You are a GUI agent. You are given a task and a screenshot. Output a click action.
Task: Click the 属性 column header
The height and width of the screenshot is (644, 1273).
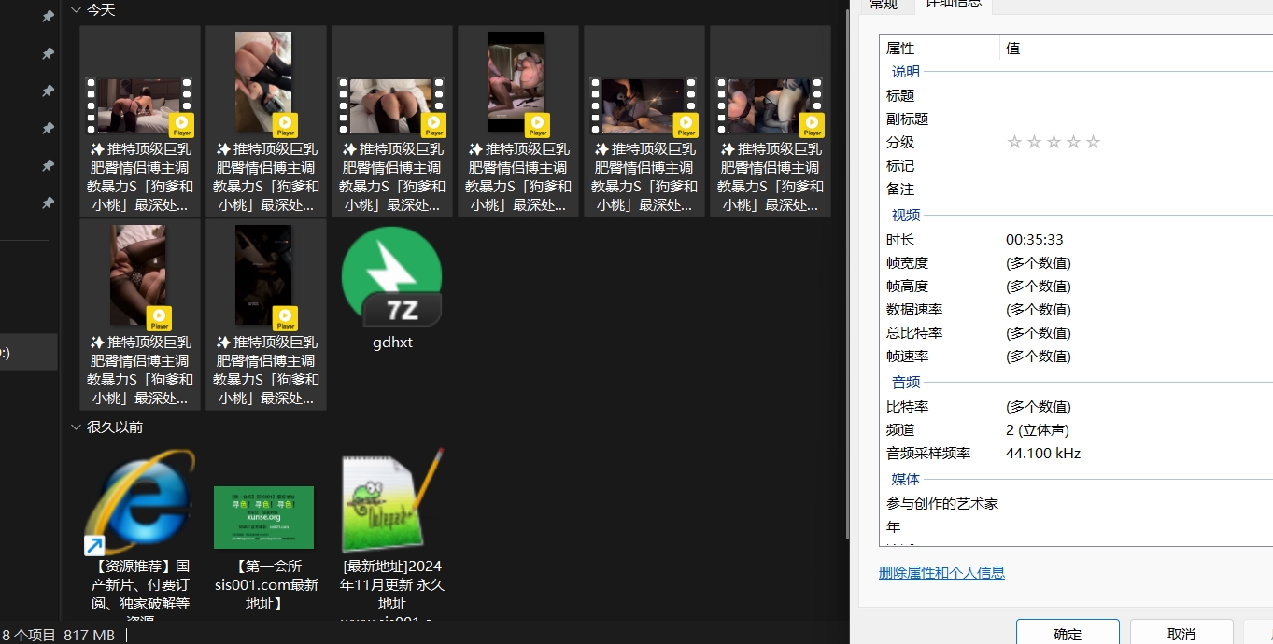(x=939, y=48)
